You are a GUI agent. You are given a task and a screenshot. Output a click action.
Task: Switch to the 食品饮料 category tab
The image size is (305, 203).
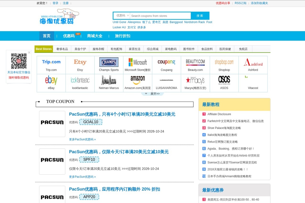click(207, 49)
